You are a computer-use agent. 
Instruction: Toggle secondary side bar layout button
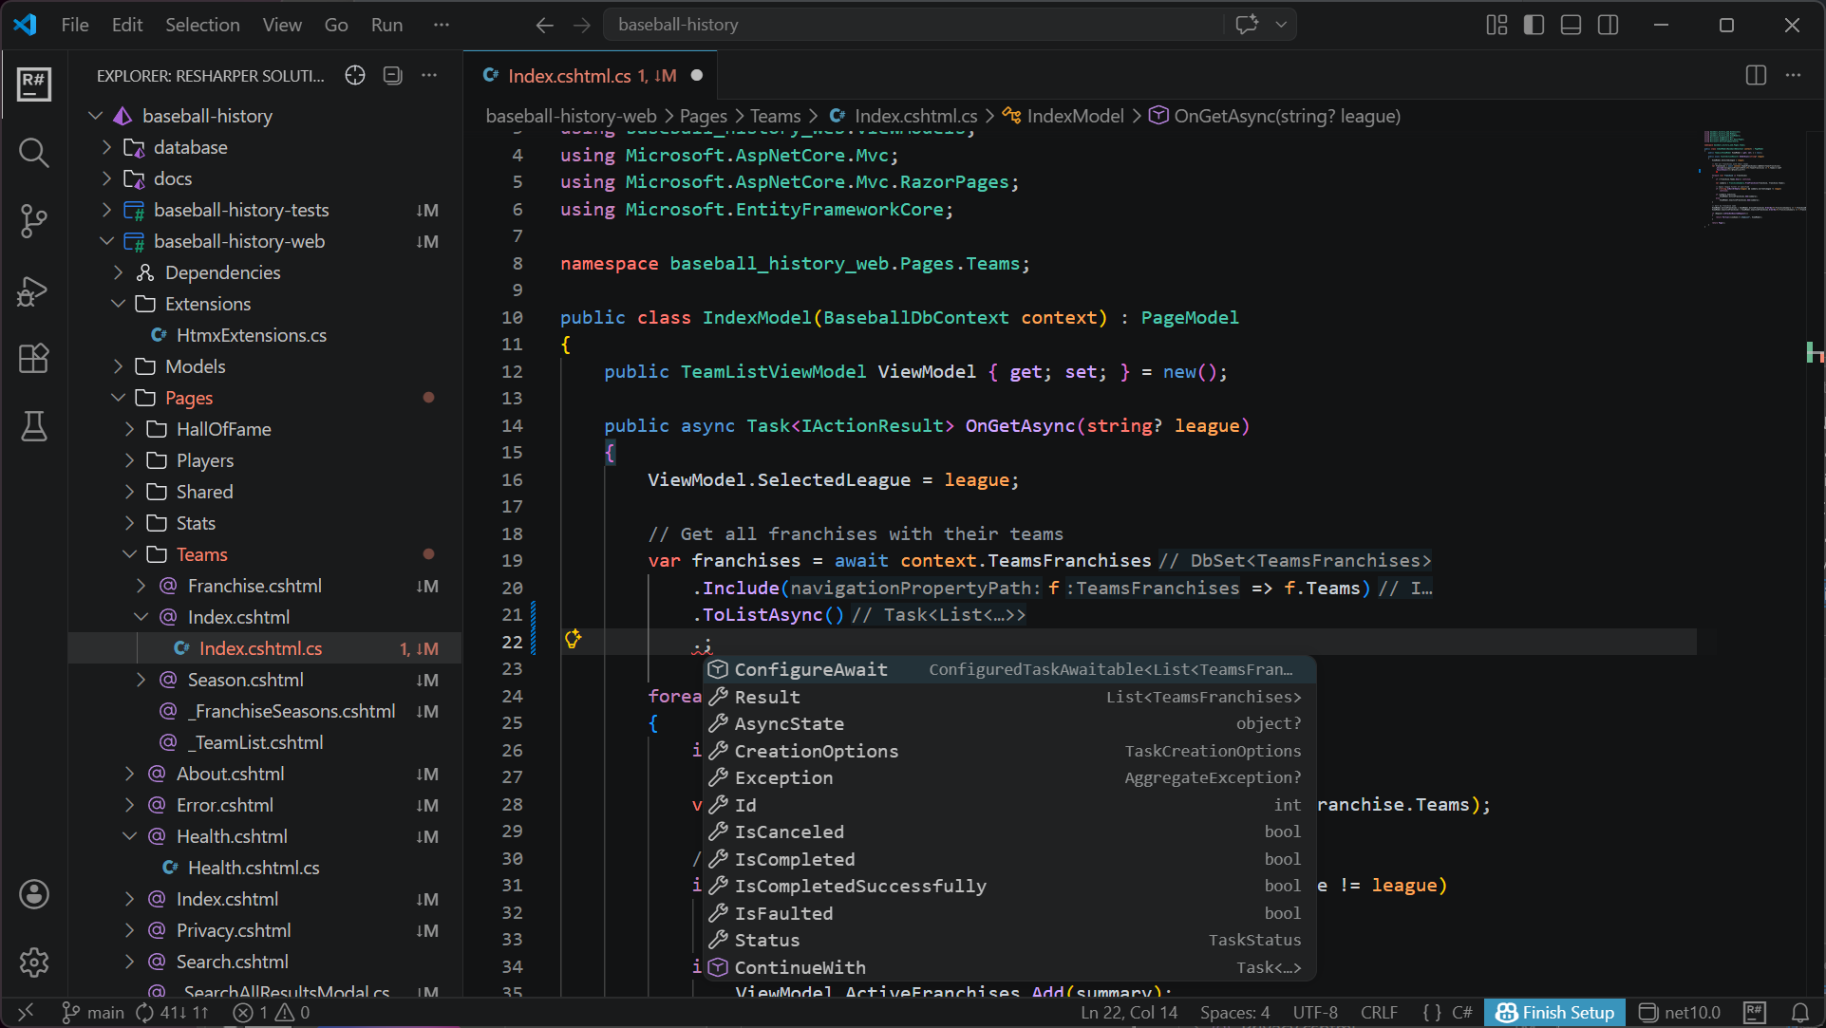[x=1608, y=25]
